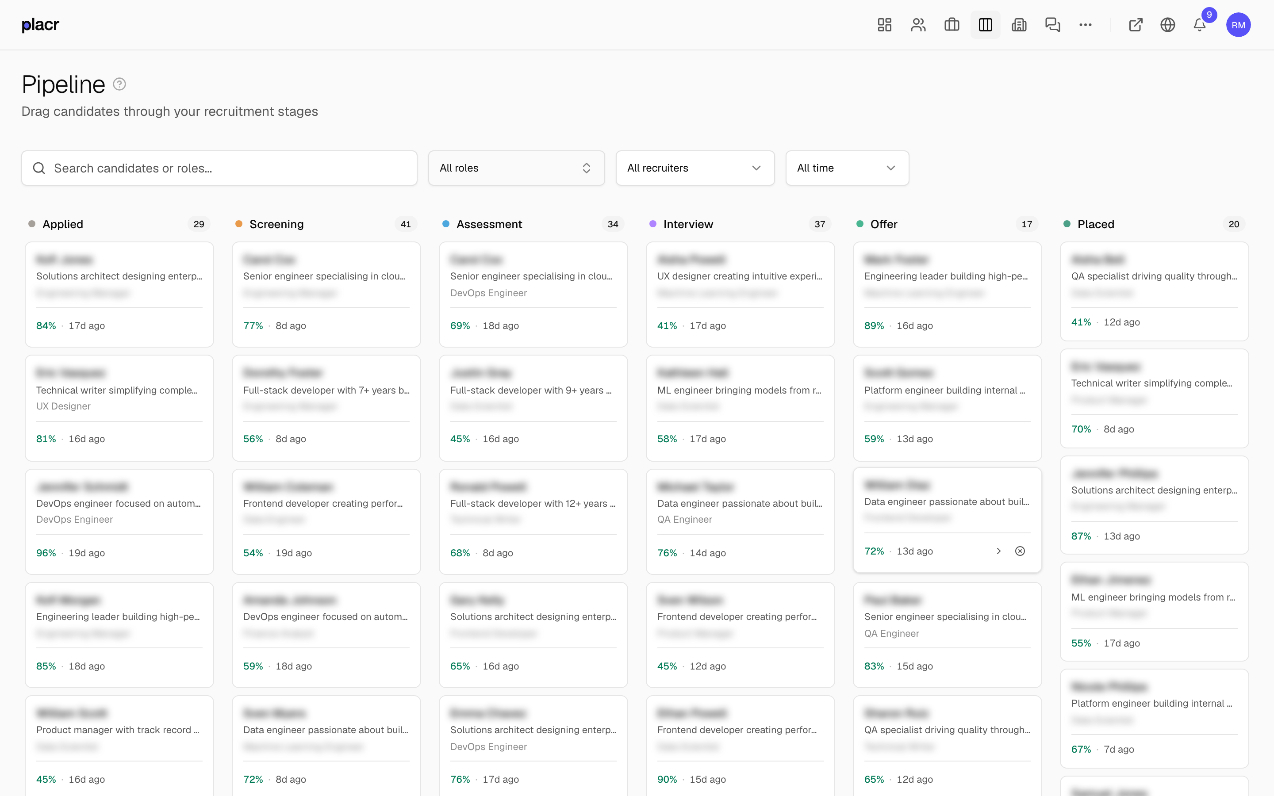Open the companies building icon
The width and height of the screenshot is (1274, 796).
[1019, 25]
